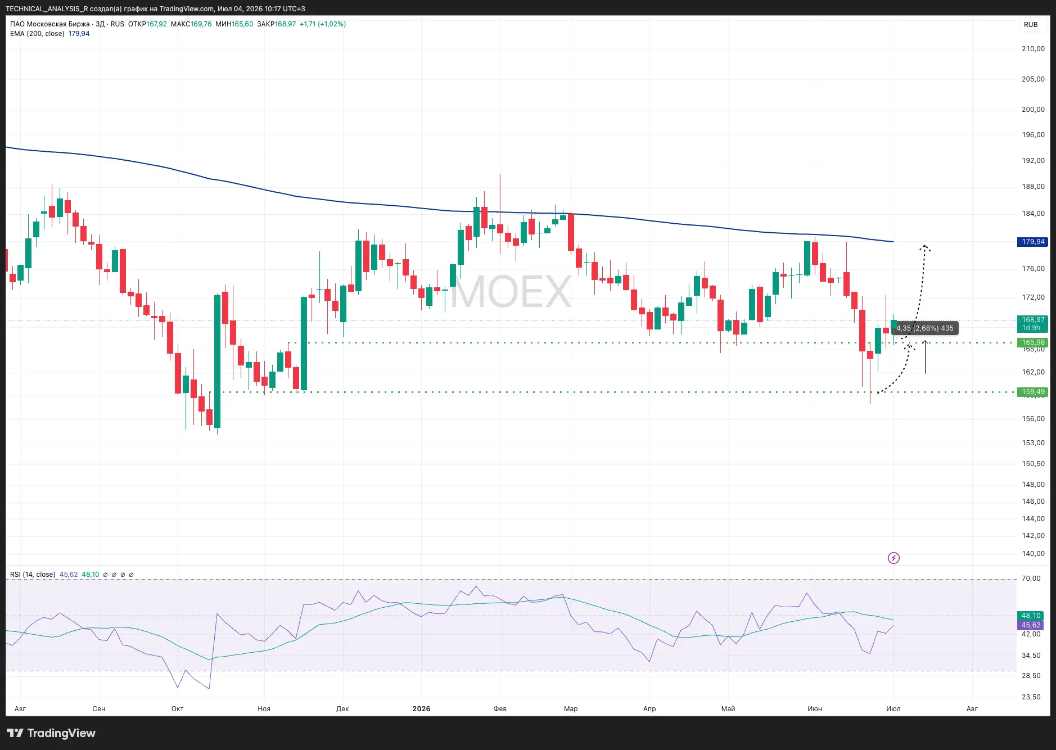Click the purple lightning event icon
1056x750 pixels.
893,558
